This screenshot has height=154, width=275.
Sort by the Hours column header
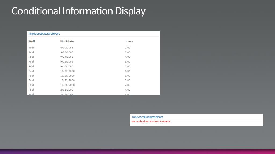click(129, 41)
